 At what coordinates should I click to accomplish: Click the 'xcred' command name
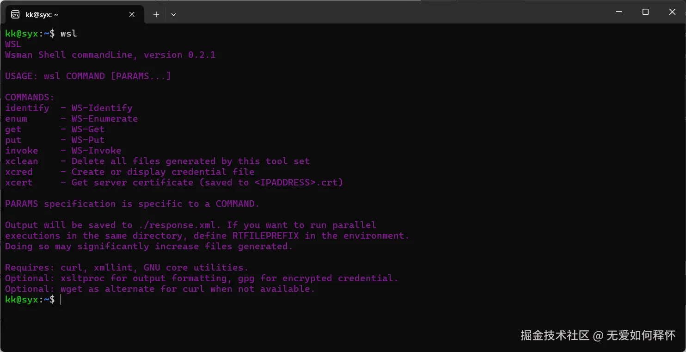click(18, 172)
